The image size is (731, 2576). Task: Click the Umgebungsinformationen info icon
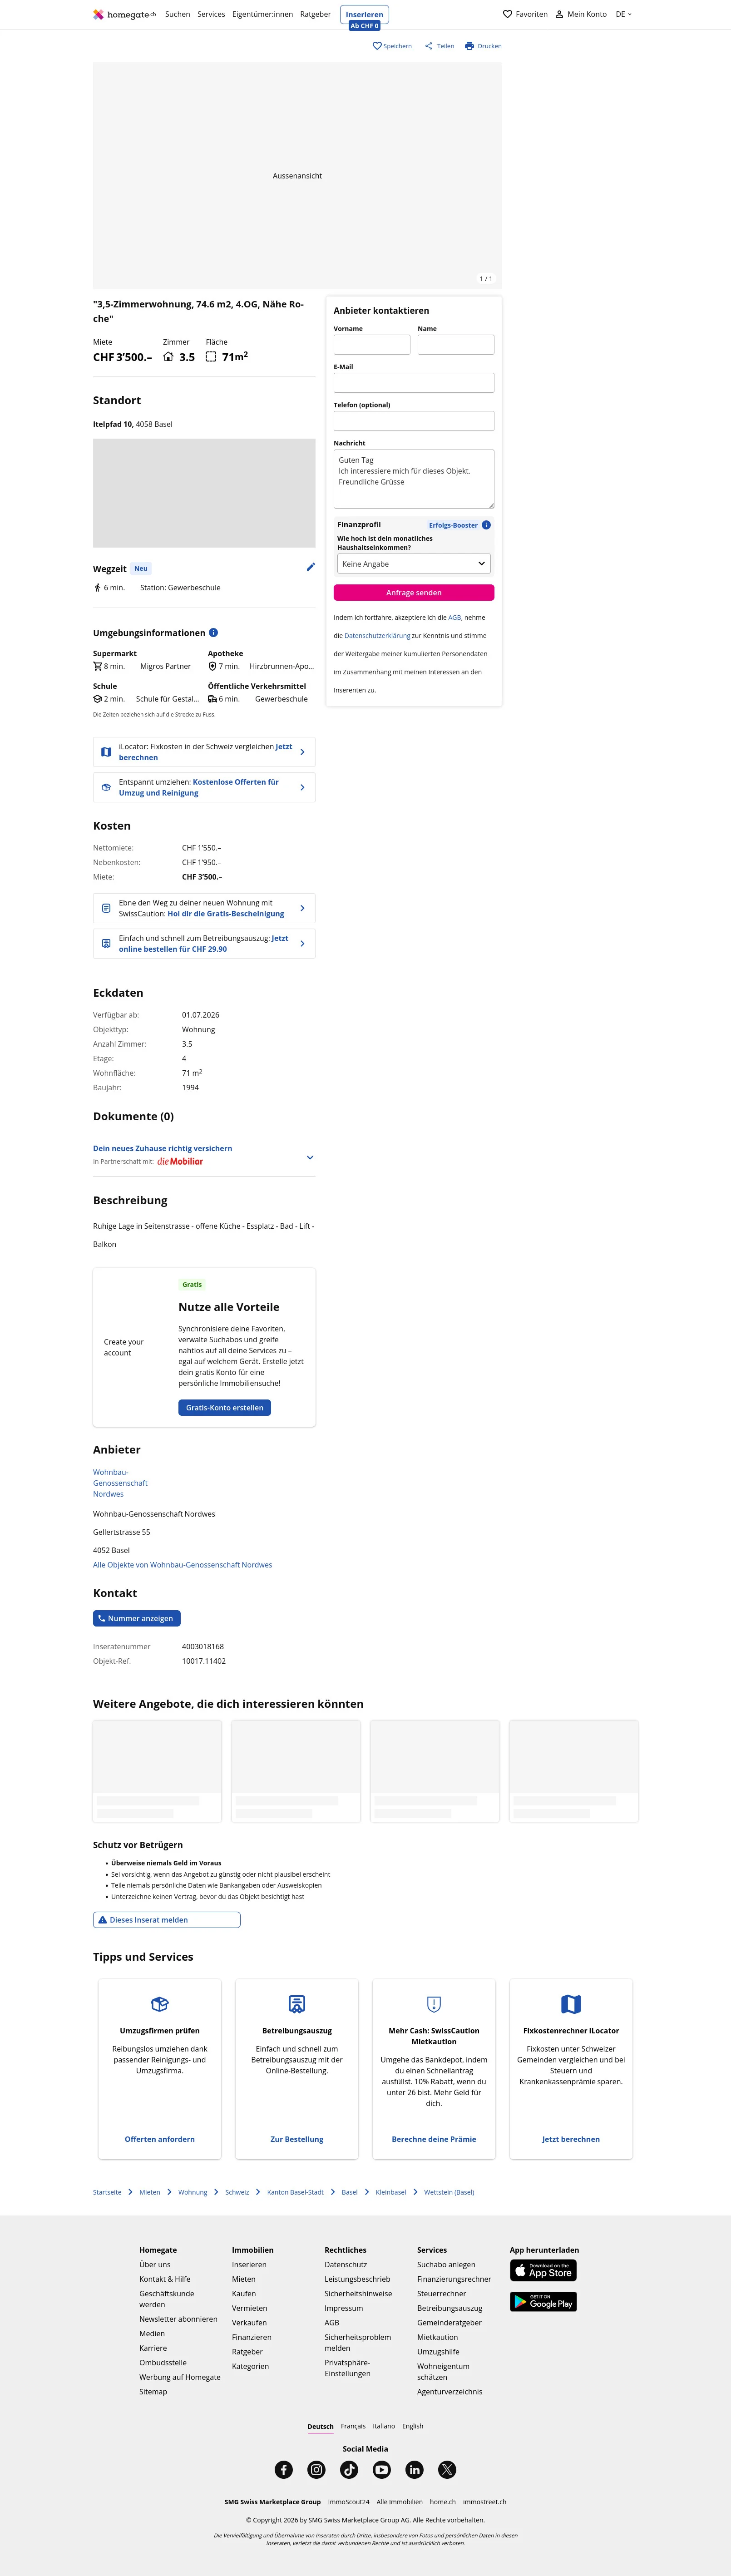pos(213,633)
